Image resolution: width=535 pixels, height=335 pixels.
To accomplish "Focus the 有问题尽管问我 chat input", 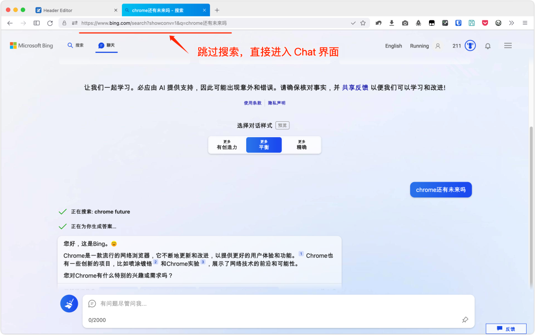I will (278, 304).
